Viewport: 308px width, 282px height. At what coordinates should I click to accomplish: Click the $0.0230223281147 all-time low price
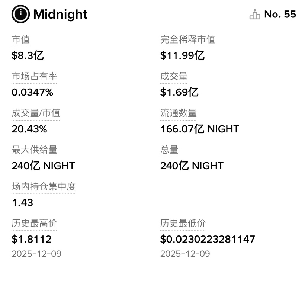208,239
